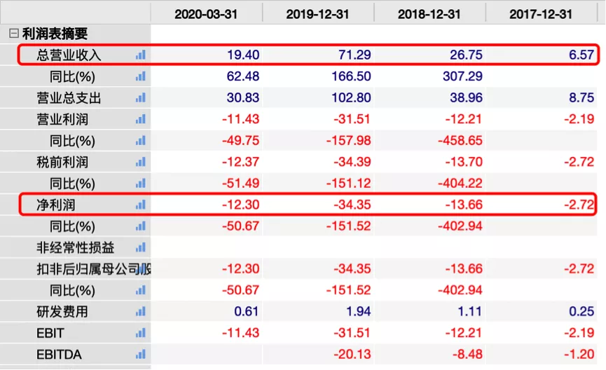Select the 营业总支出 row label
The width and height of the screenshot is (606, 370).
(69, 98)
